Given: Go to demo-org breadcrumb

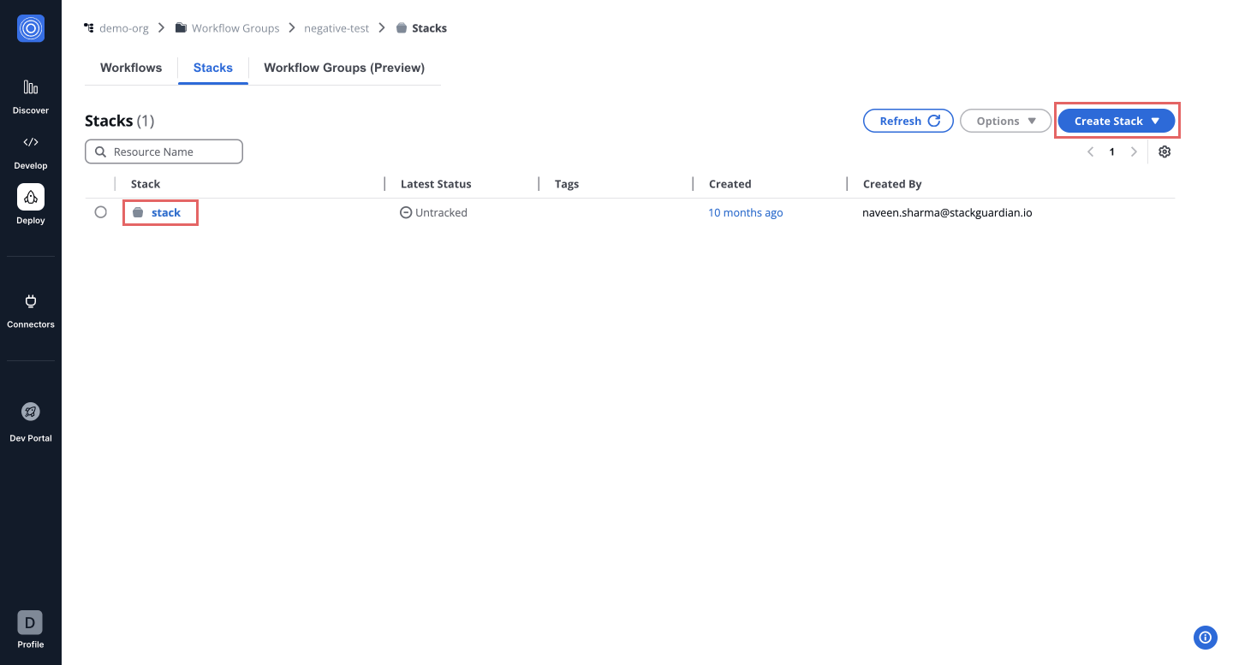Looking at the screenshot, I should (x=124, y=28).
